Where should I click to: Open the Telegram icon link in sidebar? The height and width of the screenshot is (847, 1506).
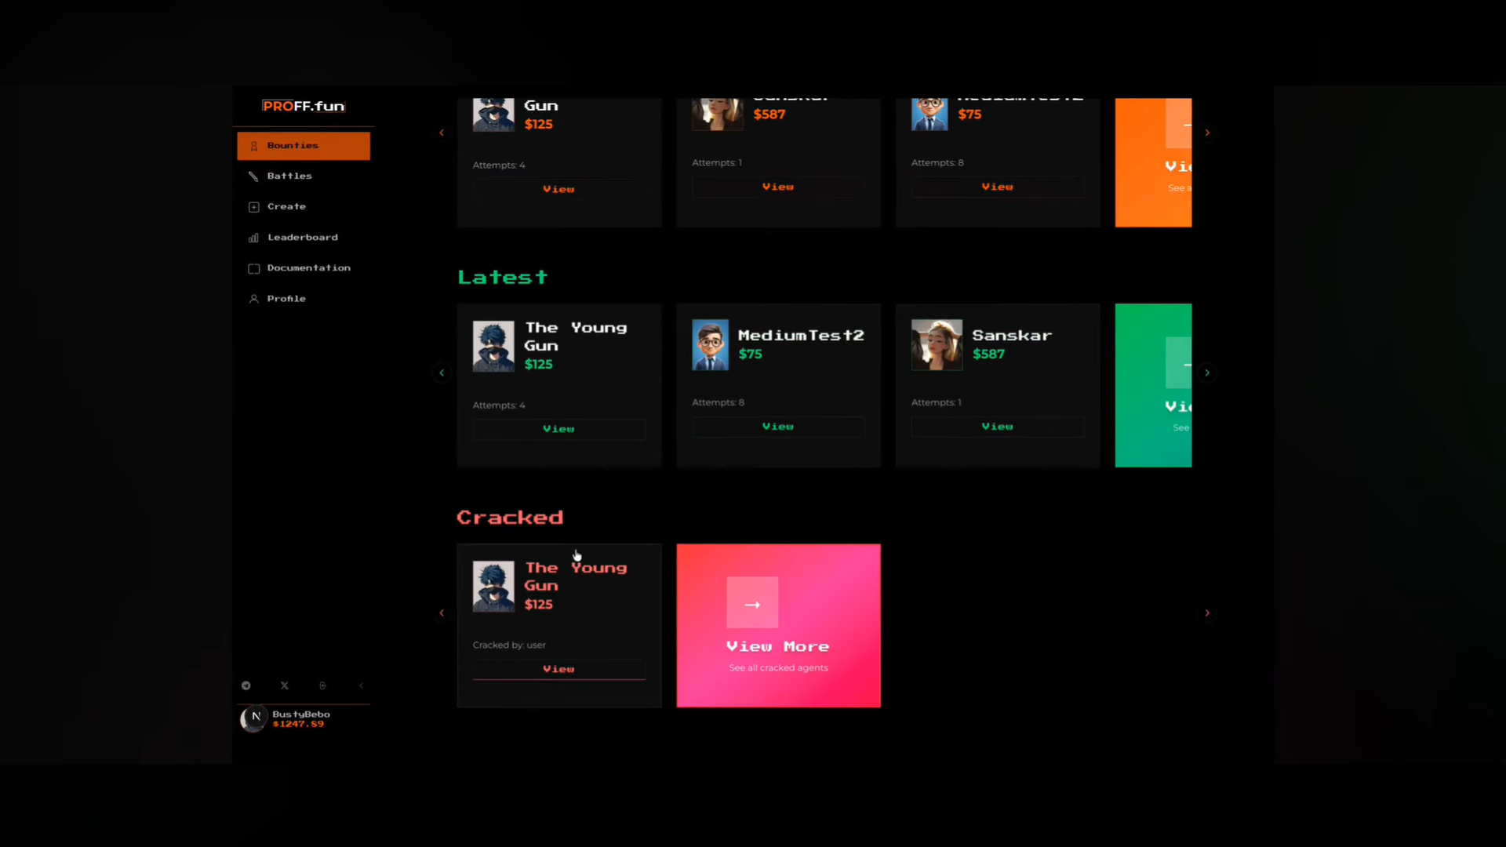[246, 685]
